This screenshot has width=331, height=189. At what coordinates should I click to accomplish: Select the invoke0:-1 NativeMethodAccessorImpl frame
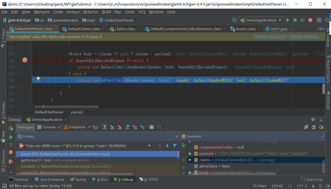point(97,166)
